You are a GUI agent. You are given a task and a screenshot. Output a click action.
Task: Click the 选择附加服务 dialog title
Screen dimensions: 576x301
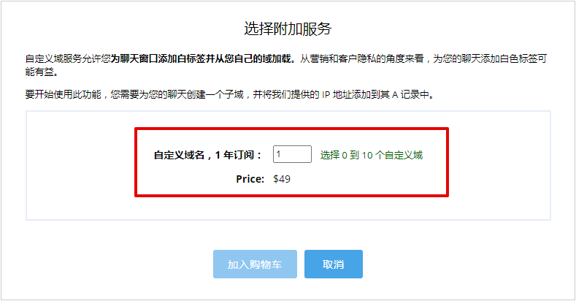(x=288, y=29)
